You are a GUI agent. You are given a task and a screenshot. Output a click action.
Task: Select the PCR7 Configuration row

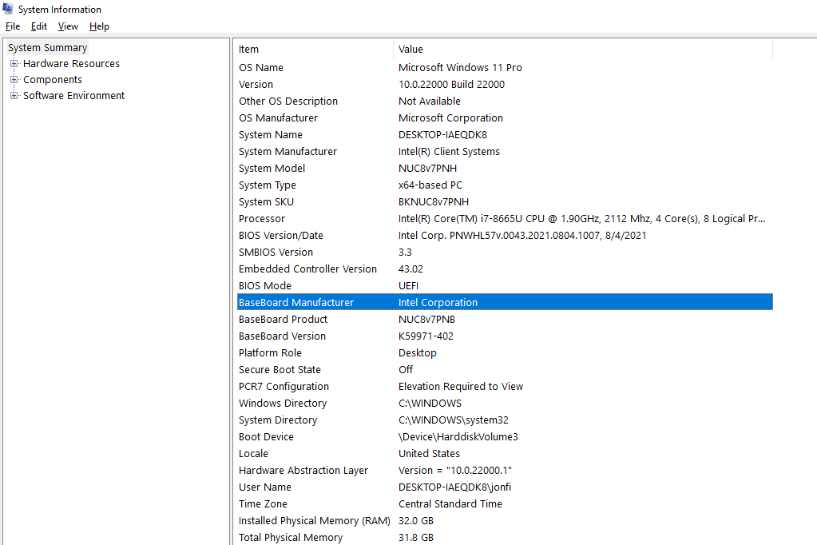[505, 387]
